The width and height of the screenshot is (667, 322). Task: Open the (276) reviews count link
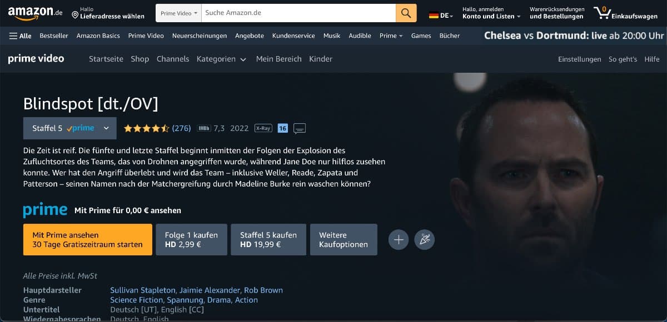tap(181, 128)
